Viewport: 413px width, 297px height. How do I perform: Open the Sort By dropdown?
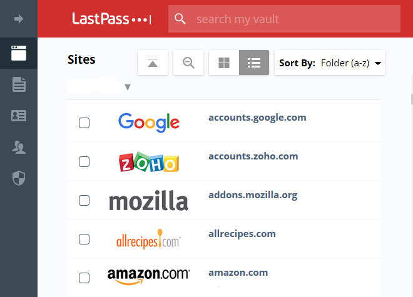point(330,63)
